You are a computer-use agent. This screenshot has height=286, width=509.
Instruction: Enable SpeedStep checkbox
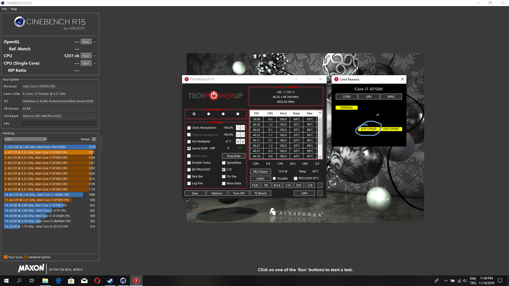coord(224,163)
